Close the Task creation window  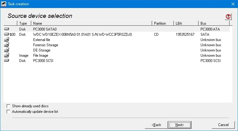pyautogui.click(x=233, y=4)
